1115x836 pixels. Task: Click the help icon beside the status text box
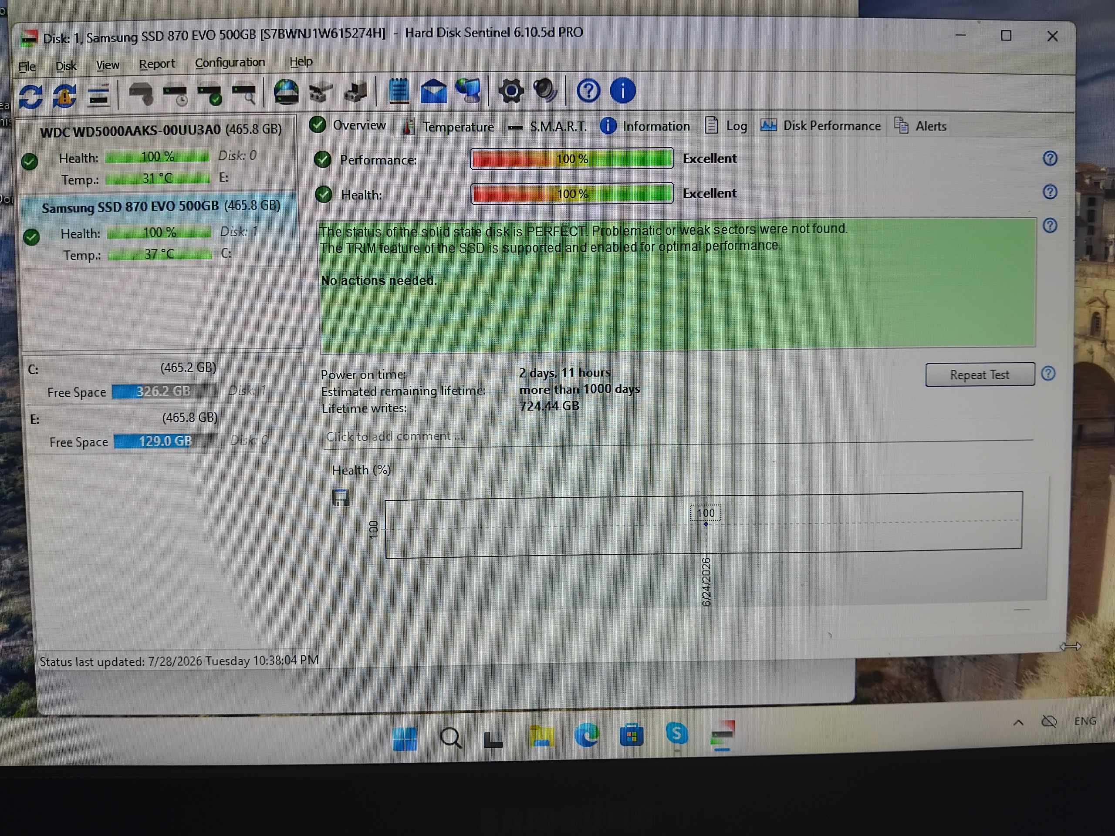coord(1050,225)
